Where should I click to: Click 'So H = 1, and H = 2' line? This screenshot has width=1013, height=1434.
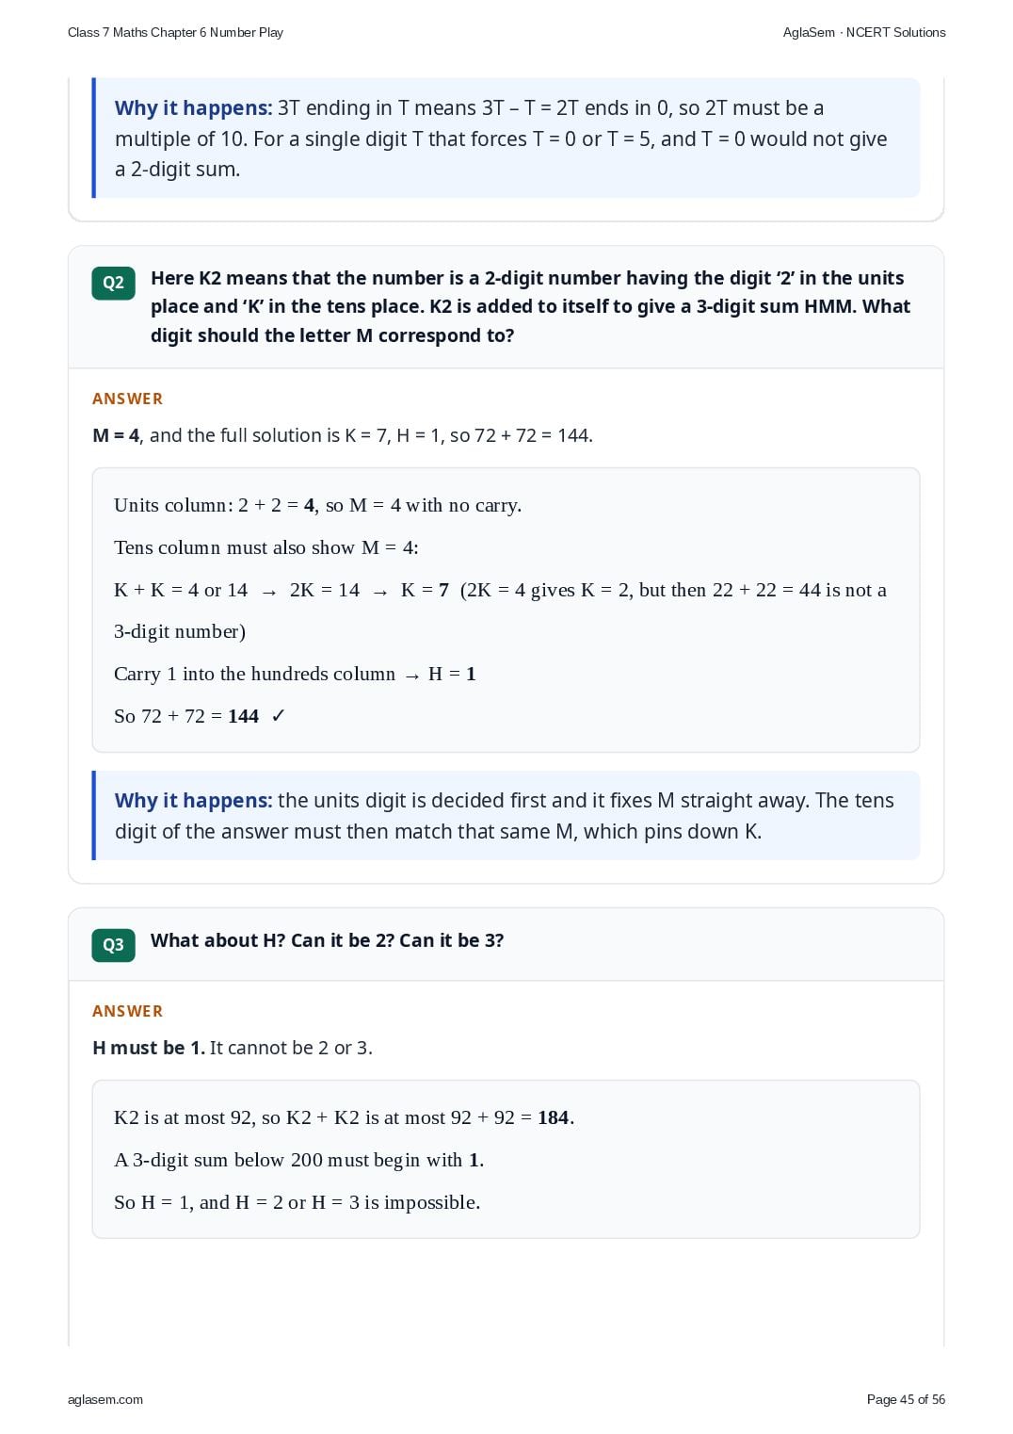(x=297, y=1202)
